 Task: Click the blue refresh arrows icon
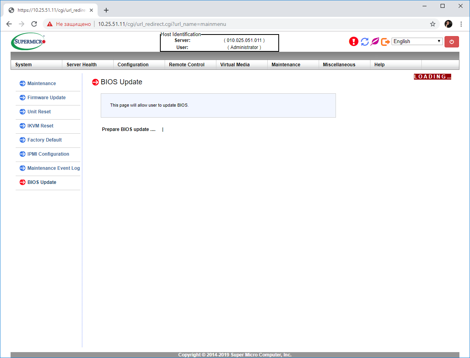365,42
